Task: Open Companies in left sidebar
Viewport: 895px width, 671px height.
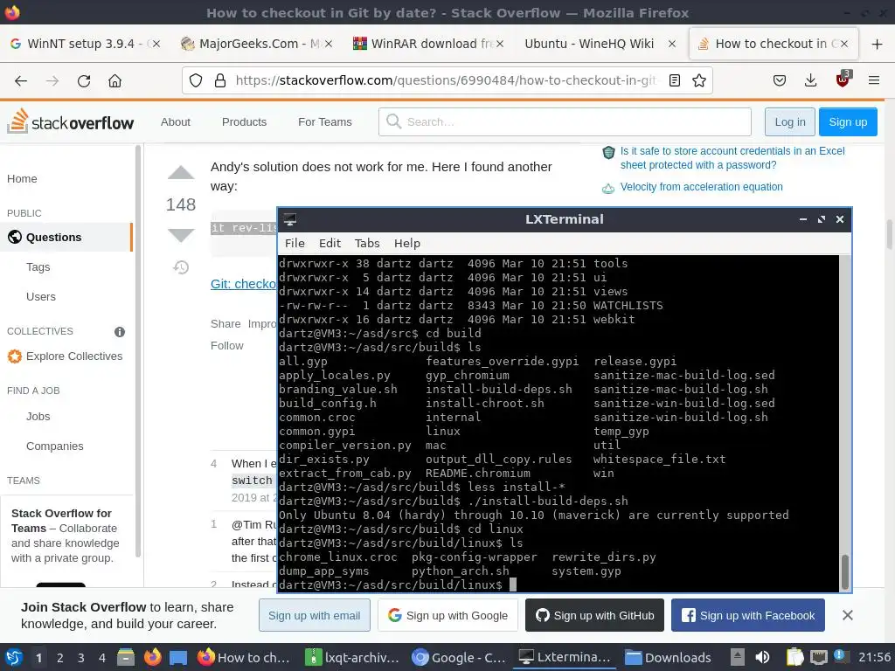Action: 55,446
